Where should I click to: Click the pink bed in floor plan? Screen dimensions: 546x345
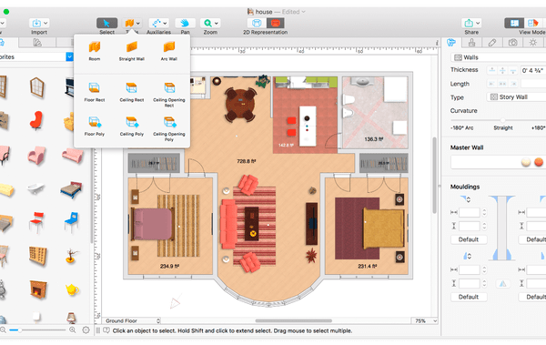pos(152,224)
